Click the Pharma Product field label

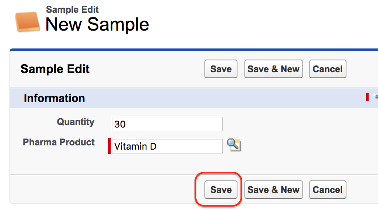(59, 142)
